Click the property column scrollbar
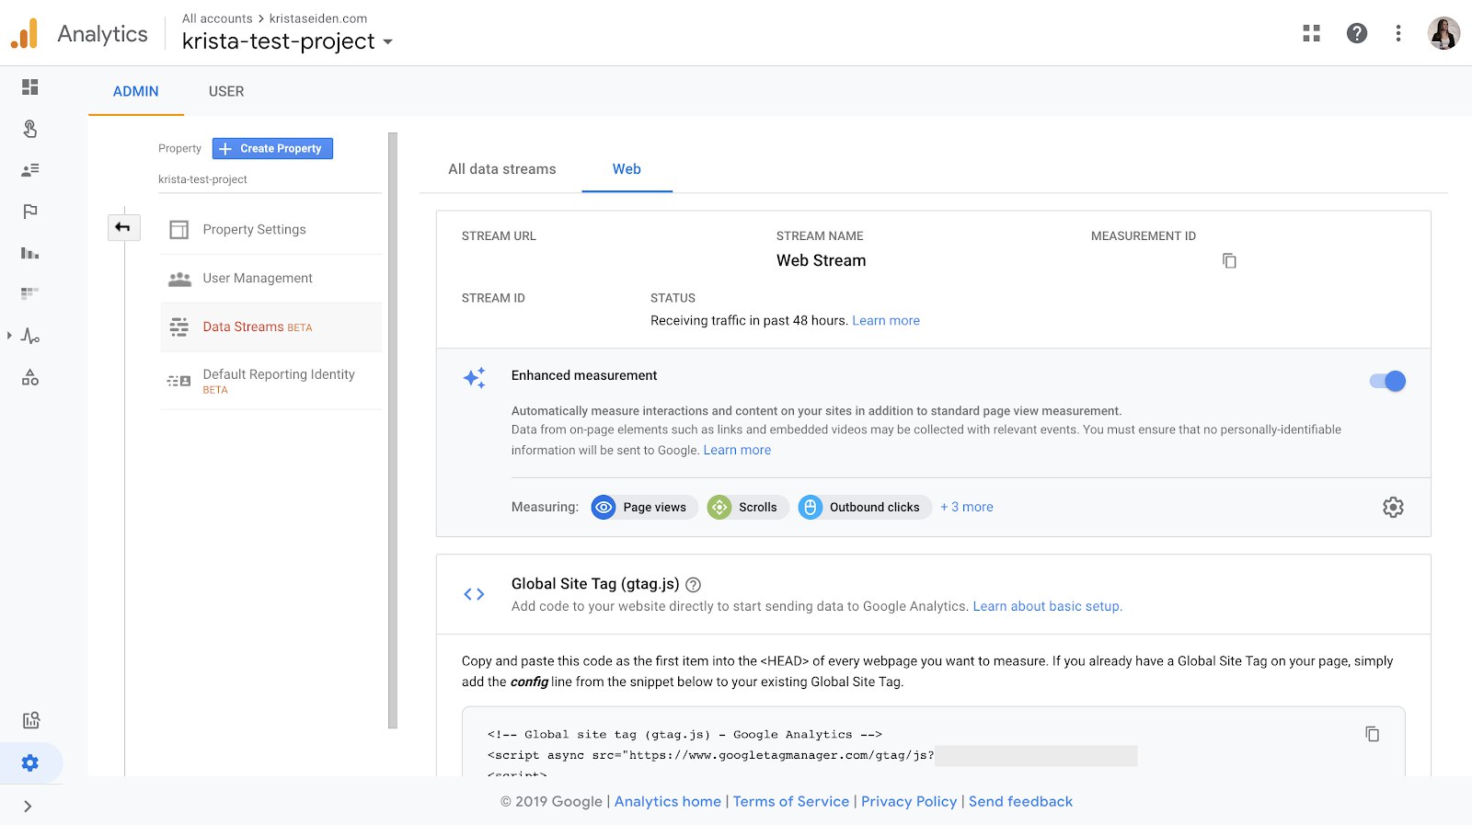1472x825 pixels. [x=393, y=430]
